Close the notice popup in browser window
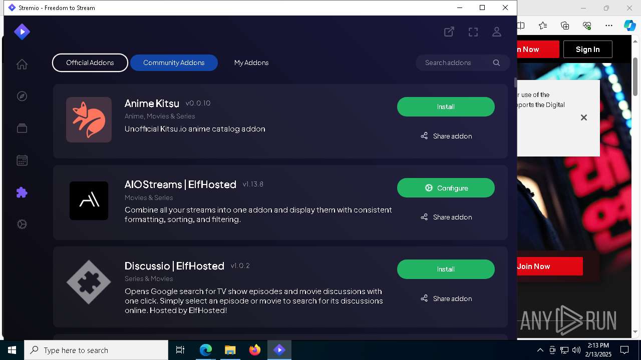 click(x=583, y=117)
